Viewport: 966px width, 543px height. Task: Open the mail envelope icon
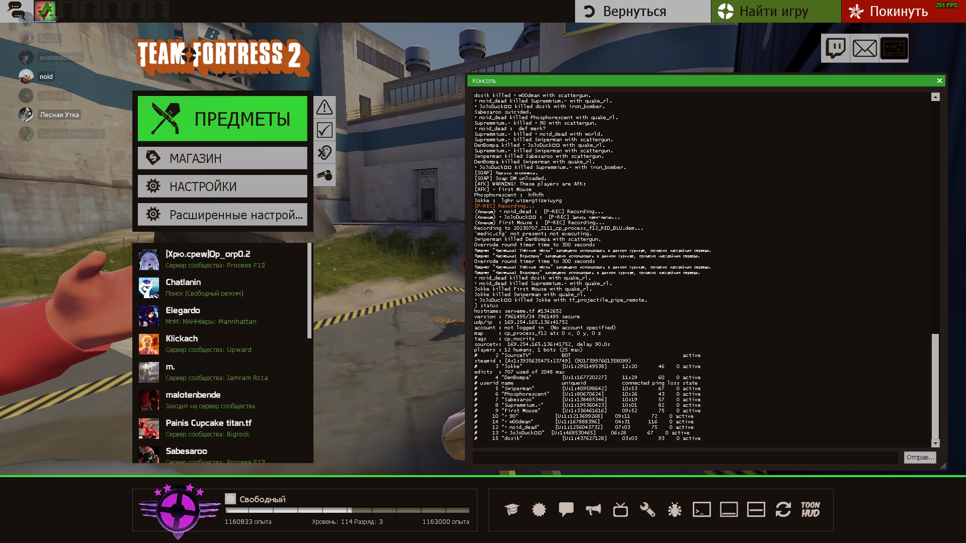(x=865, y=48)
